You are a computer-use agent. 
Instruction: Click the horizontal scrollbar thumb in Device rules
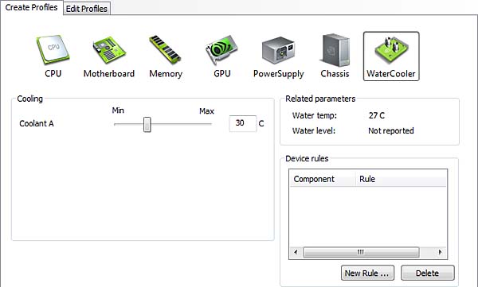(x=361, y=252)
